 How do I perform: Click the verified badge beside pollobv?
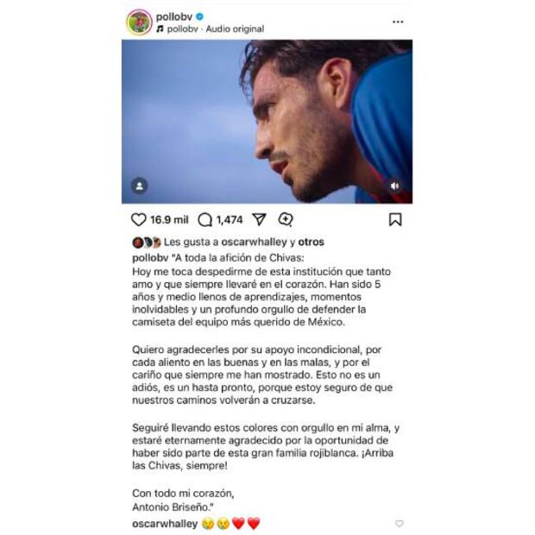pyautogui.click(x=200, y=16)
